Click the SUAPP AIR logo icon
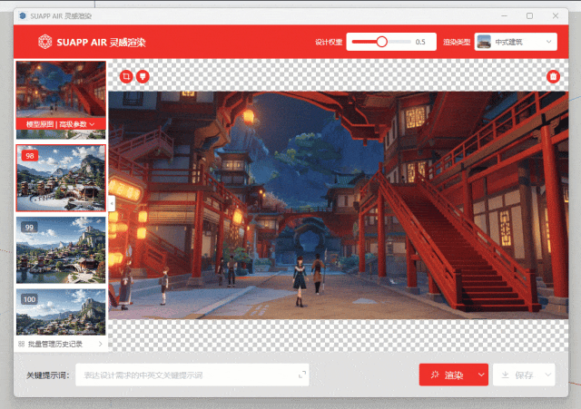This screenshot has width=581, height=409. (44, 42)
